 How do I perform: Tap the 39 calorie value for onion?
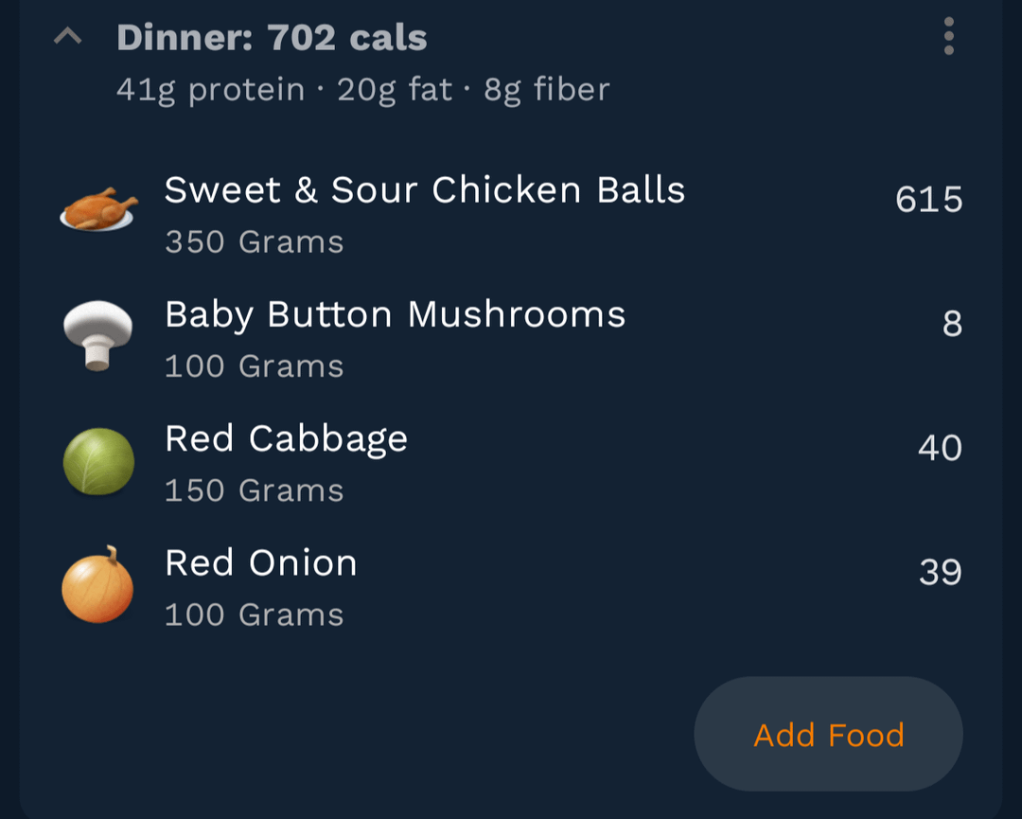[x=940, y=572]
